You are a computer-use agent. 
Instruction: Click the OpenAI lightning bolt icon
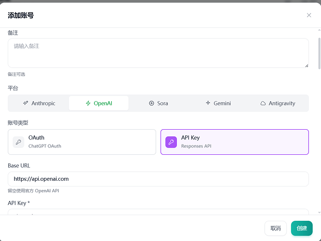pos(88,103)
